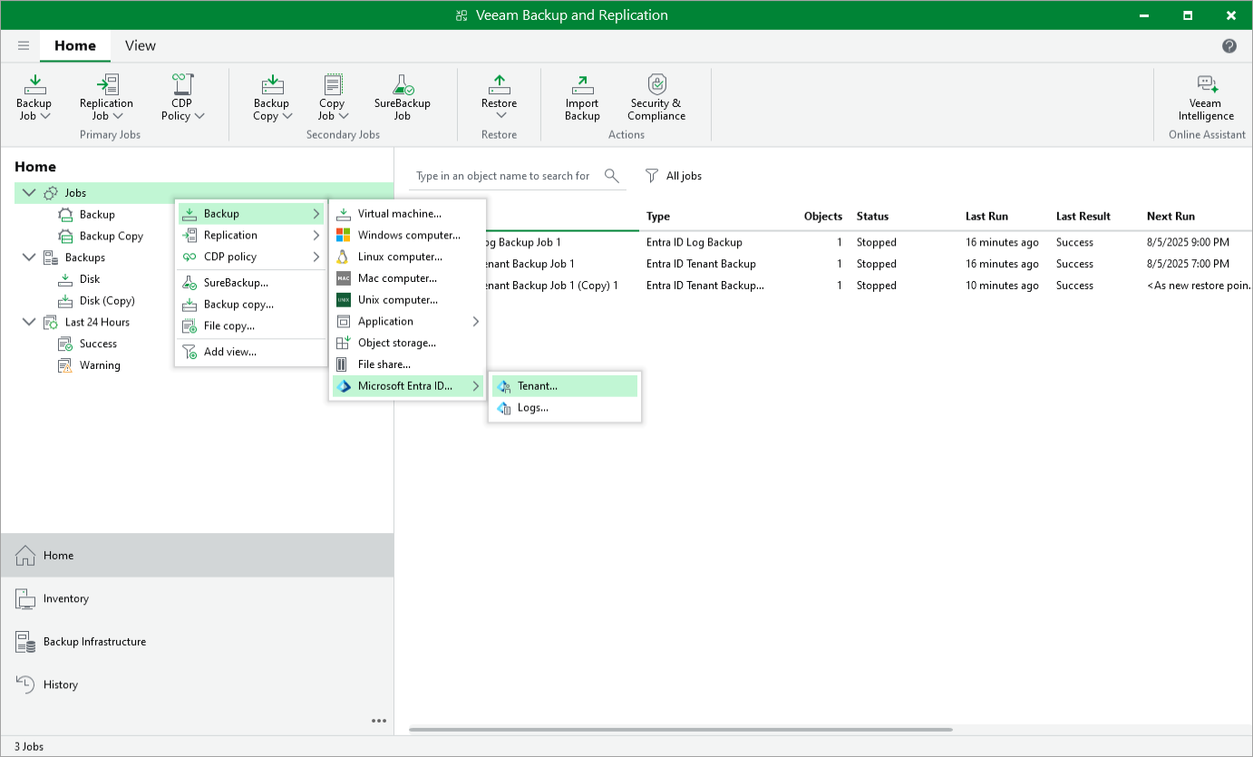This screenshot has height=757, width=1253.
Task: Choose File copy... from the context menu
Action: coord(251,326)
